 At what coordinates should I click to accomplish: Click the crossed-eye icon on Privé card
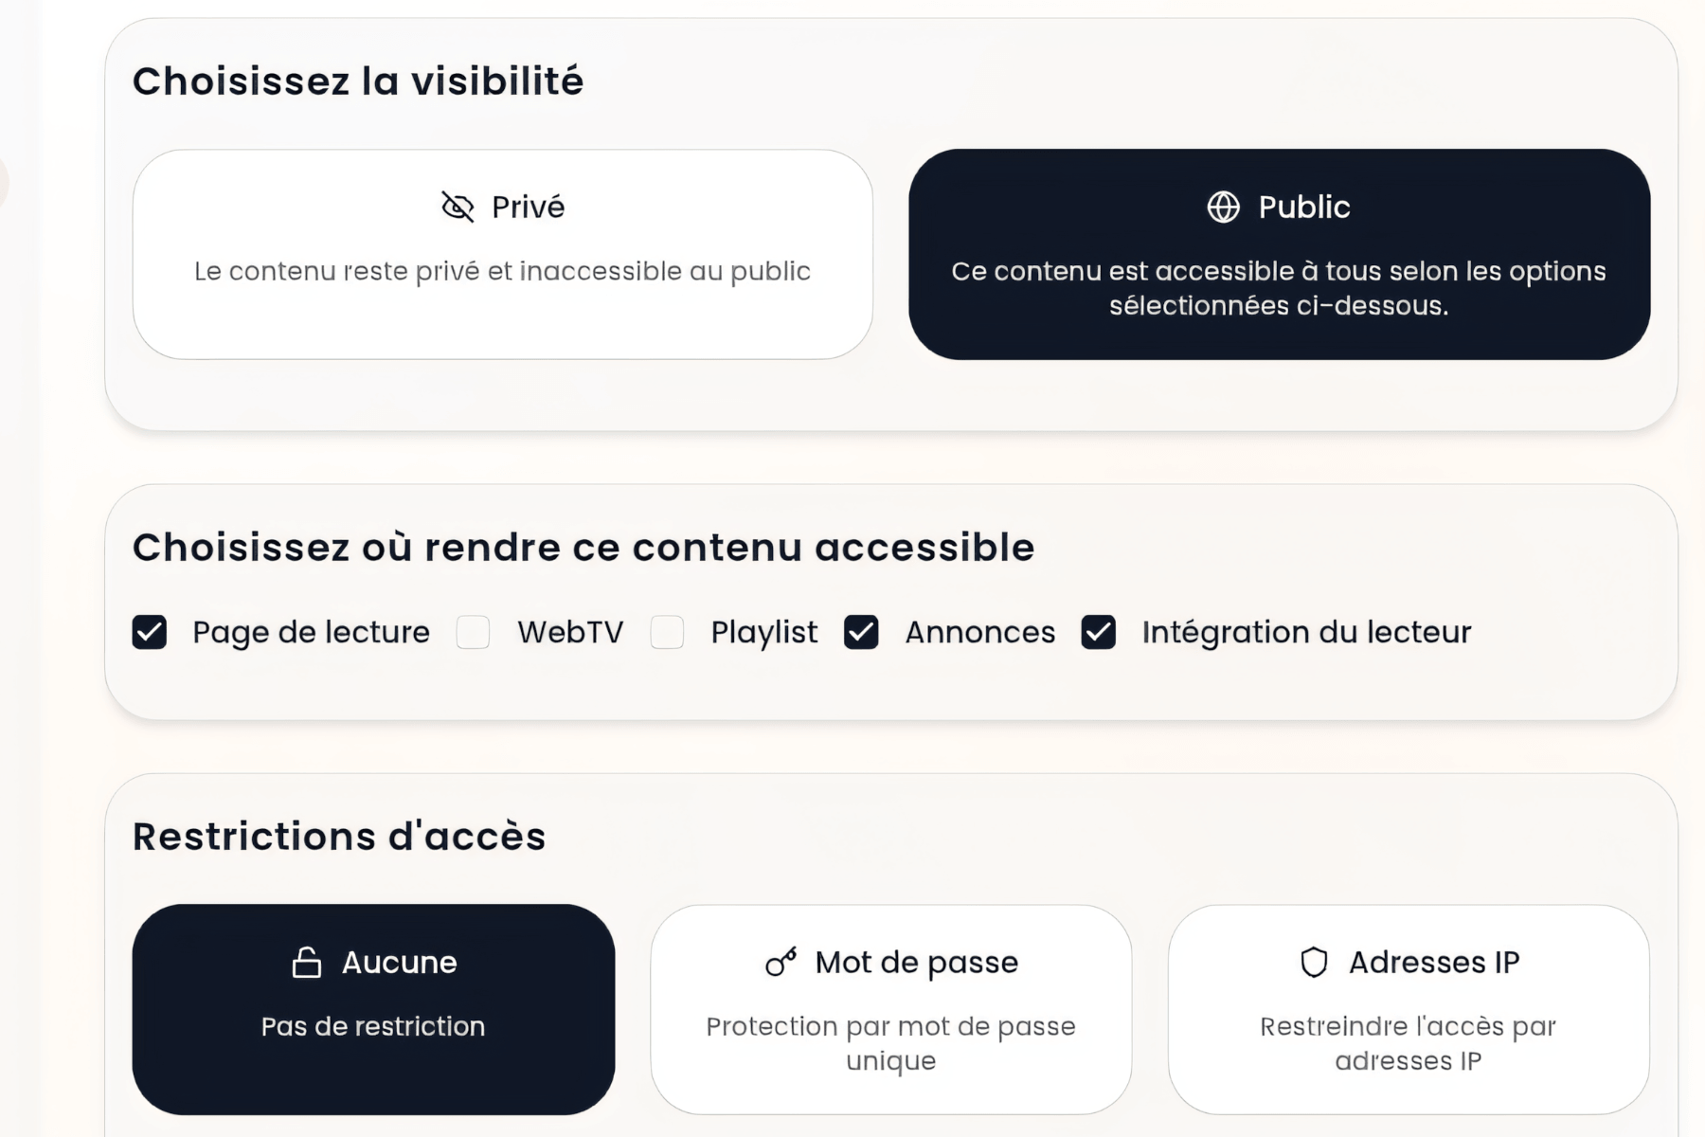click(458, 207)
